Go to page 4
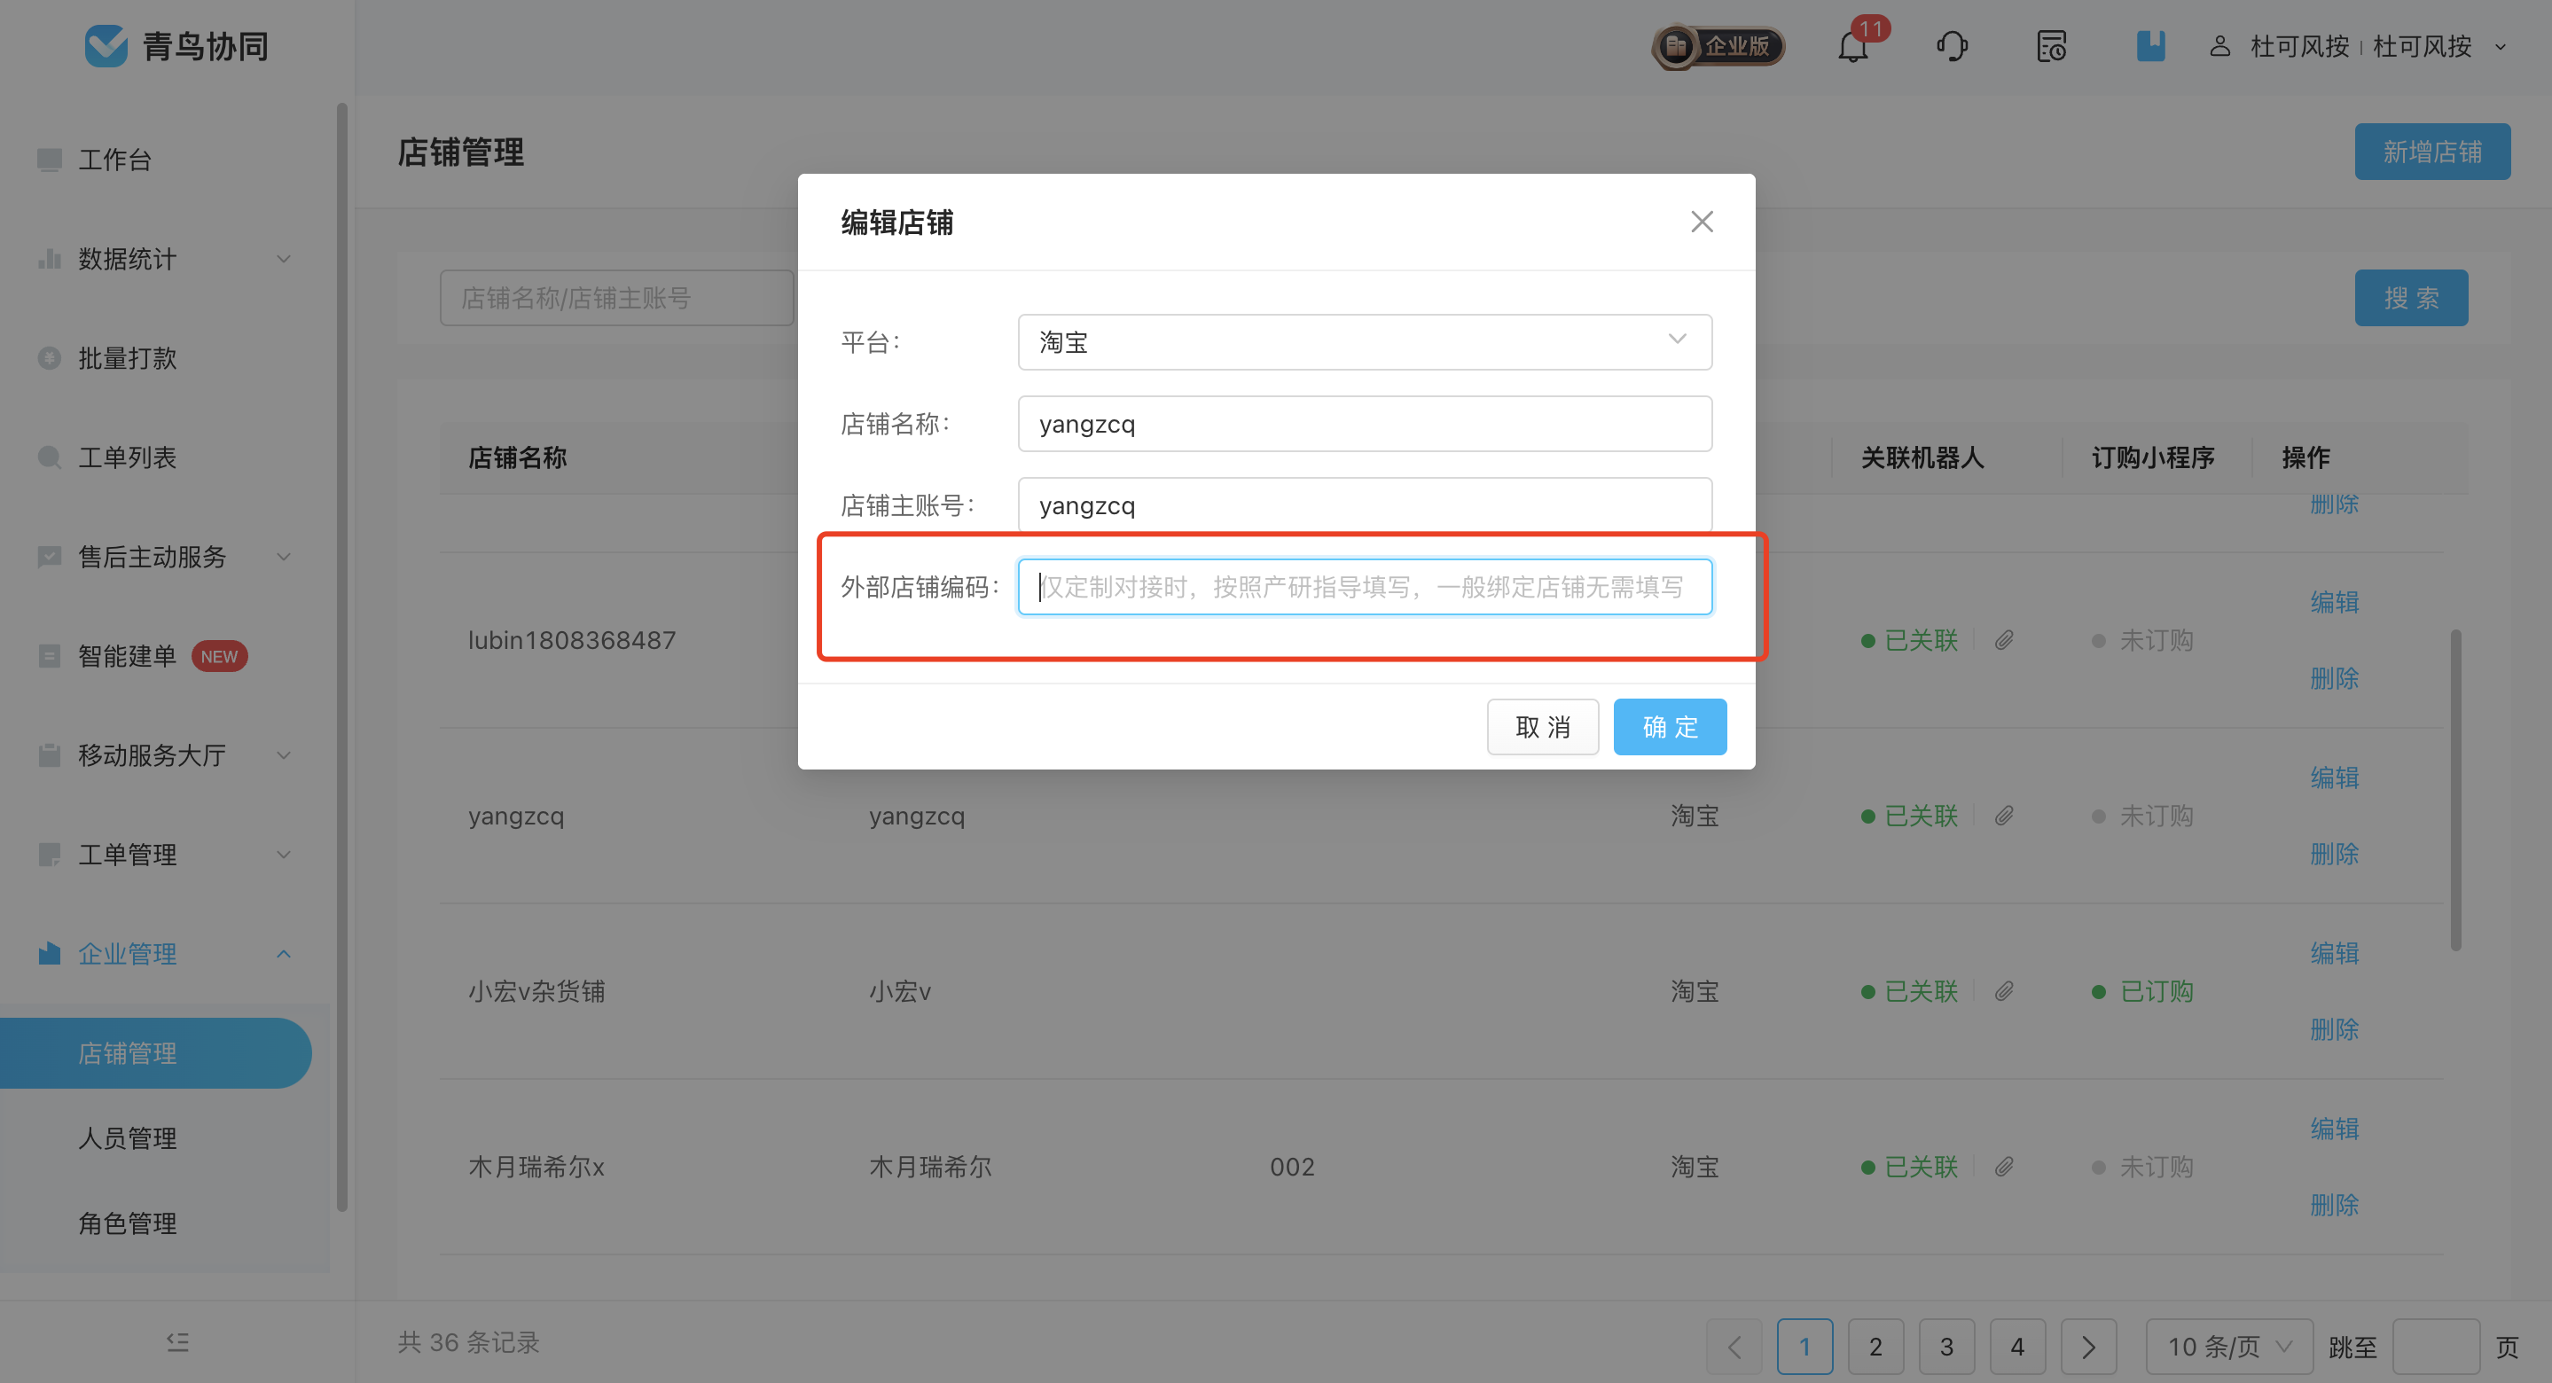 click(x=2017, y=1347)
